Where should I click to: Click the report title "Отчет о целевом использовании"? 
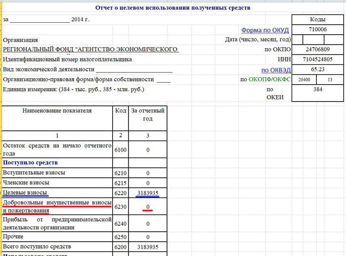[x=173, y=7]
